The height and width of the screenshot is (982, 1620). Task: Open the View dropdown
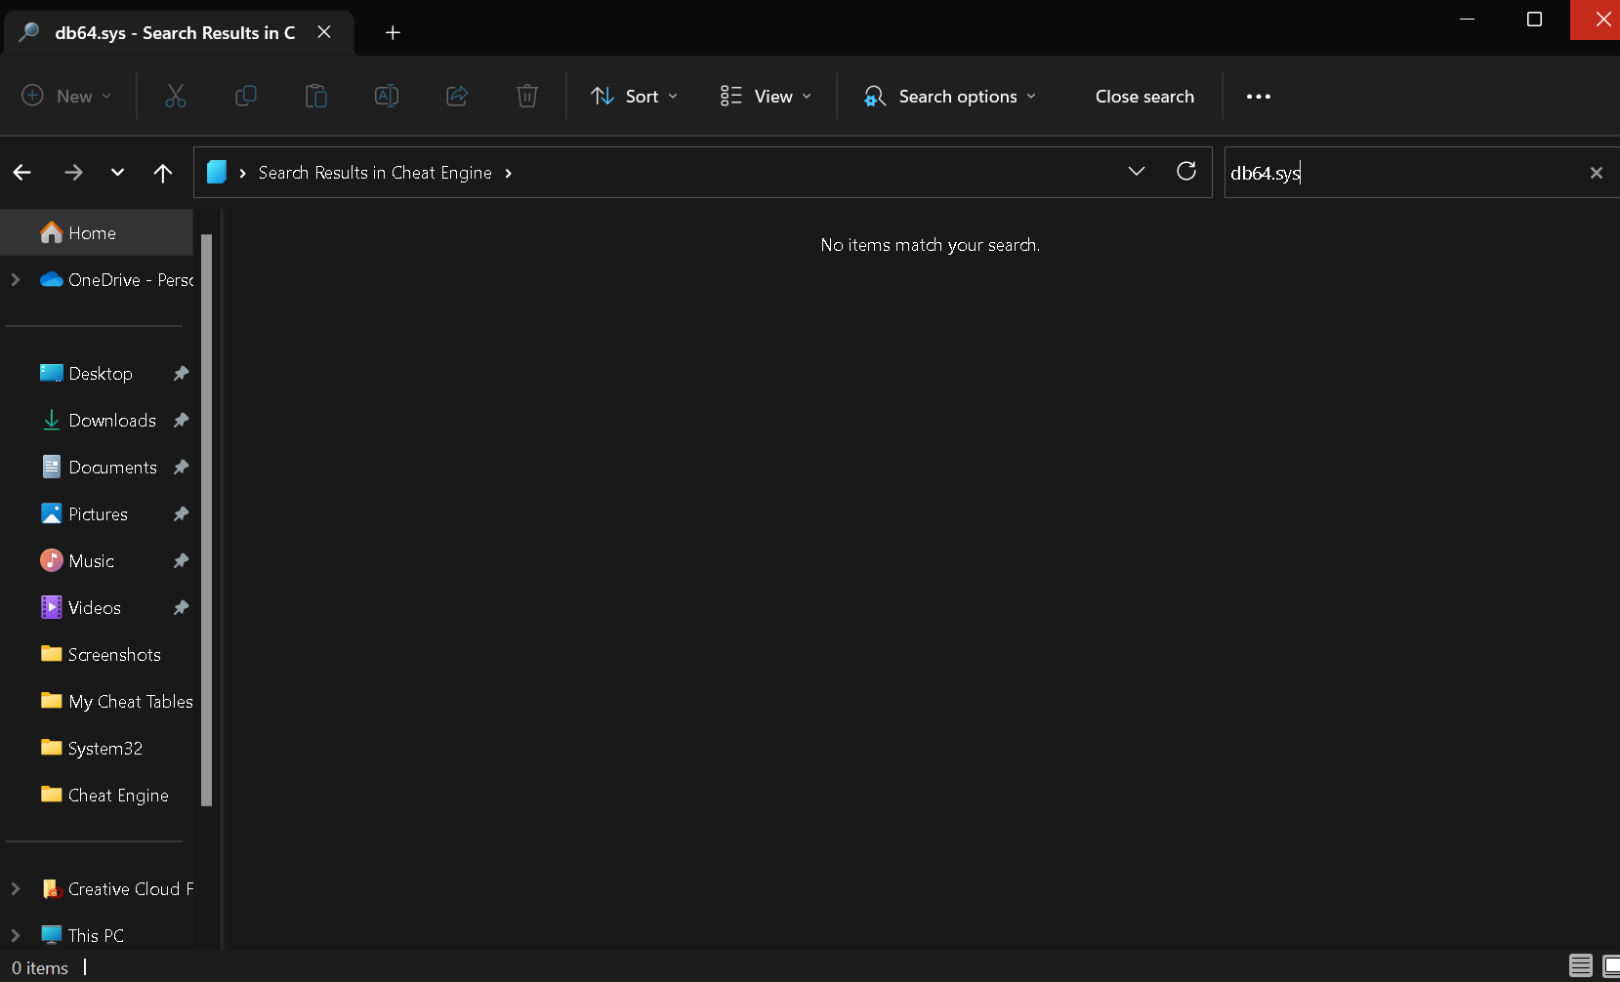(x=766, y=96)
